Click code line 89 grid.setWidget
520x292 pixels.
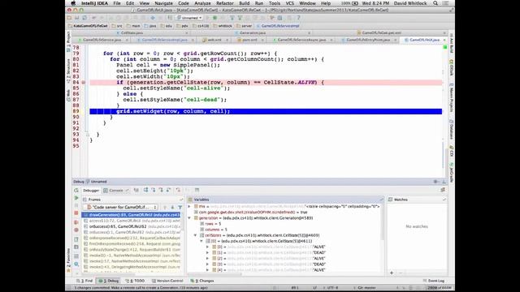(x=266, y=112)
